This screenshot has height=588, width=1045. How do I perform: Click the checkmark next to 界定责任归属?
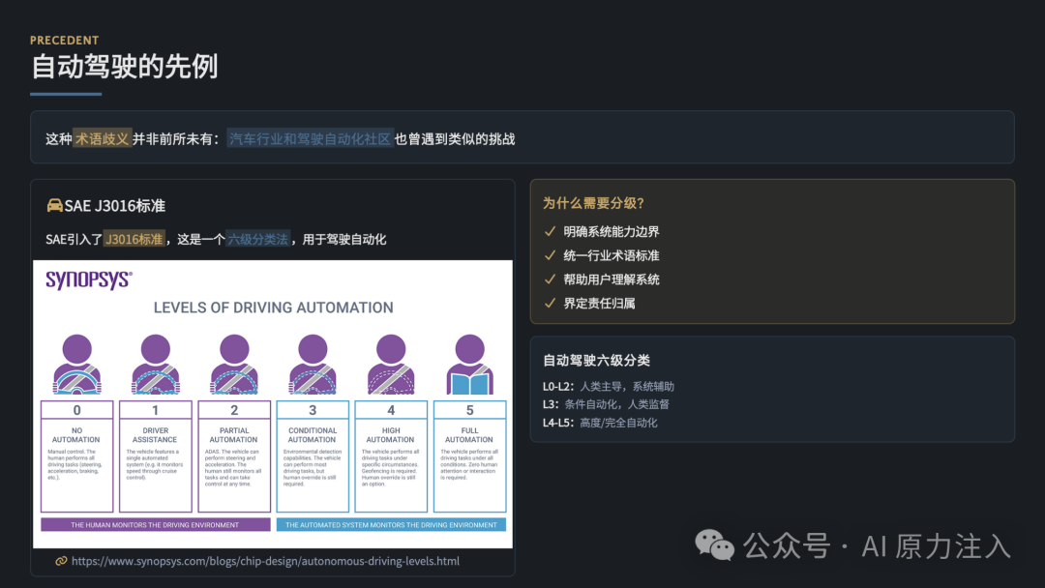pyautogui.click(x=550, y=303)
